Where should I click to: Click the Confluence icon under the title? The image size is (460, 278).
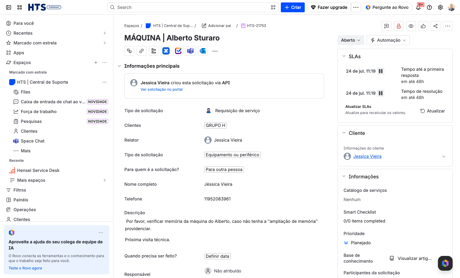166,51
